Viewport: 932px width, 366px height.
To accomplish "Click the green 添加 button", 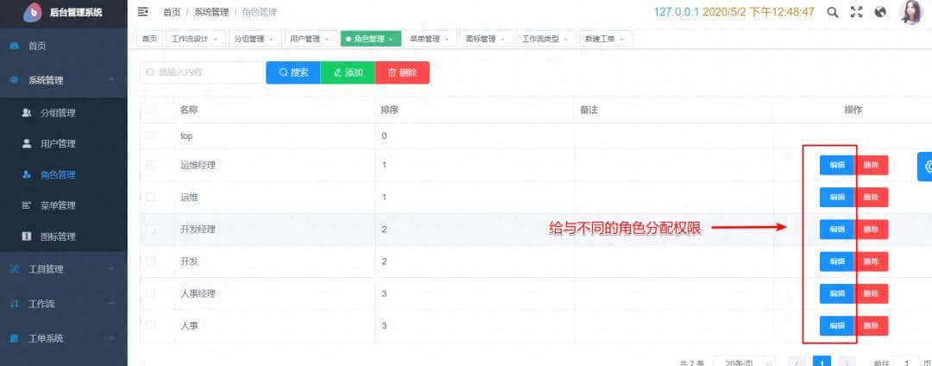I will point(348,73).
